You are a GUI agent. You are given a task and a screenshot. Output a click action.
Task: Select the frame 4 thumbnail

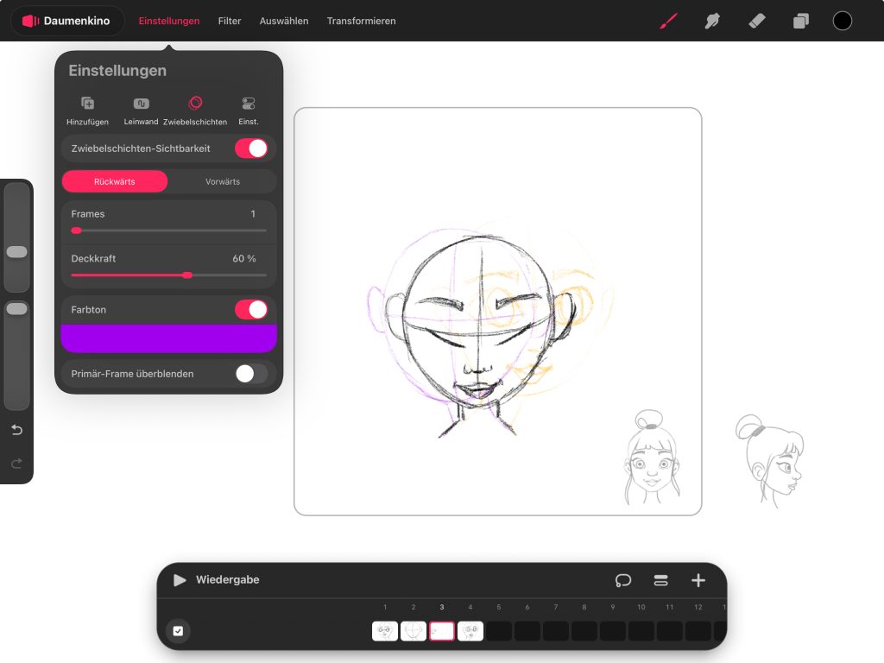(x=470, y=631)
